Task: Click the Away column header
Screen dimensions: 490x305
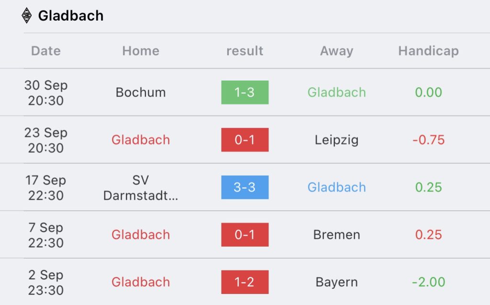Action: coord(336,51)
